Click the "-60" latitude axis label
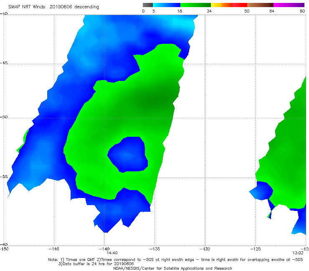 pyautogui.click(x=4, y=244)
